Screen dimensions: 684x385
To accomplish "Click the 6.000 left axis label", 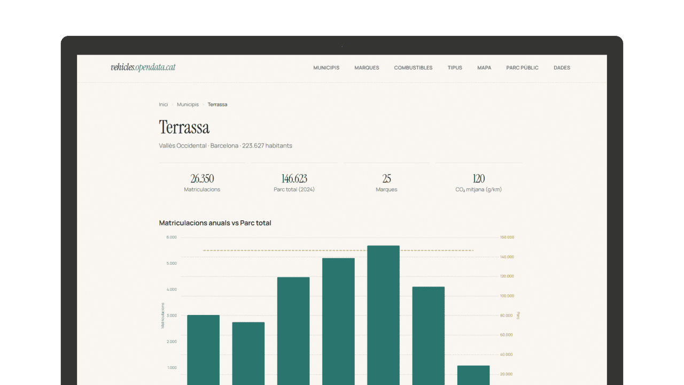I will click(171, 237).
